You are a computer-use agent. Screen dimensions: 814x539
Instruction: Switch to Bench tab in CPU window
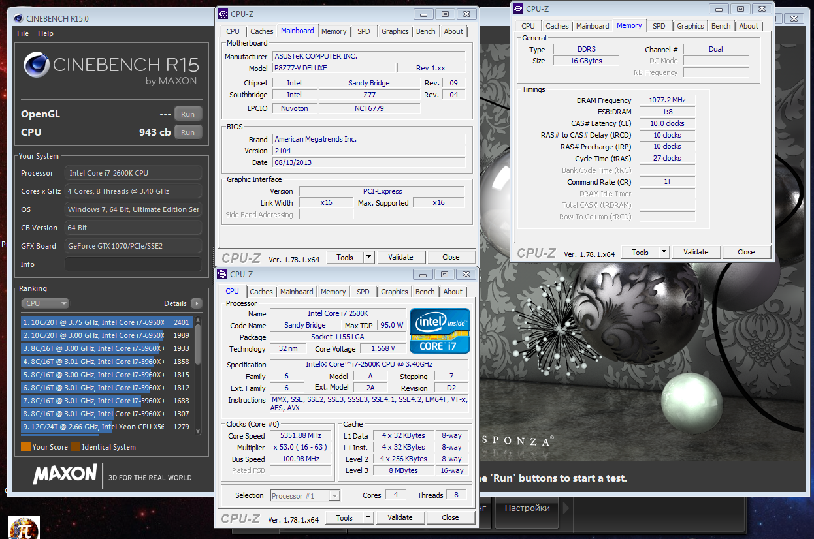[425, 292]
